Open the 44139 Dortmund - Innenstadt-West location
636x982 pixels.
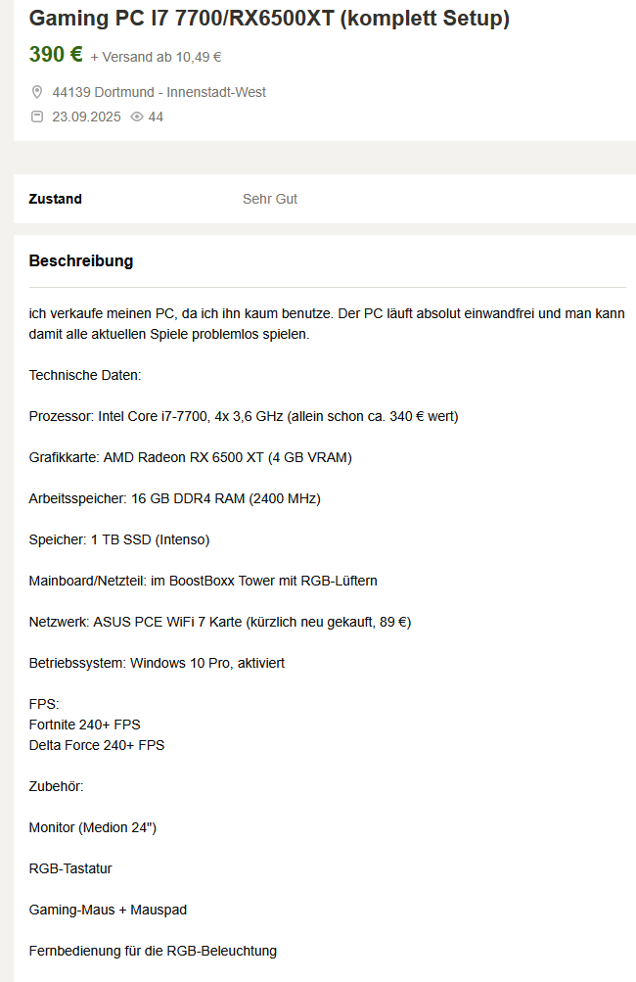click(x=159, y=92)
